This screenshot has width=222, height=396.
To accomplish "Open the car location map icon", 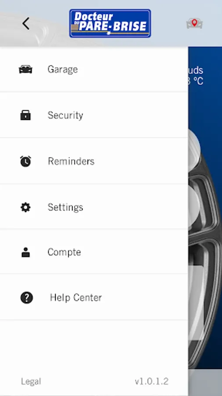I will point(194,23).
